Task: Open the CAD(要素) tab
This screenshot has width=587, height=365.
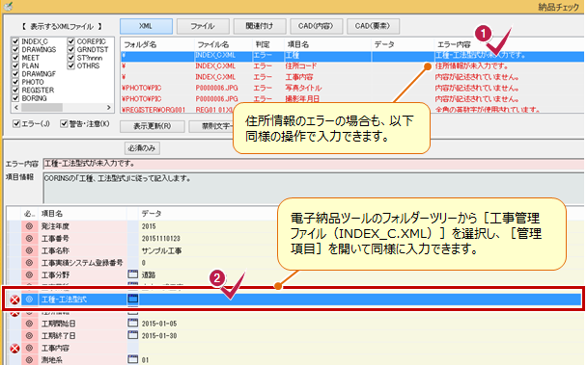Action: [x=373, y=26]
